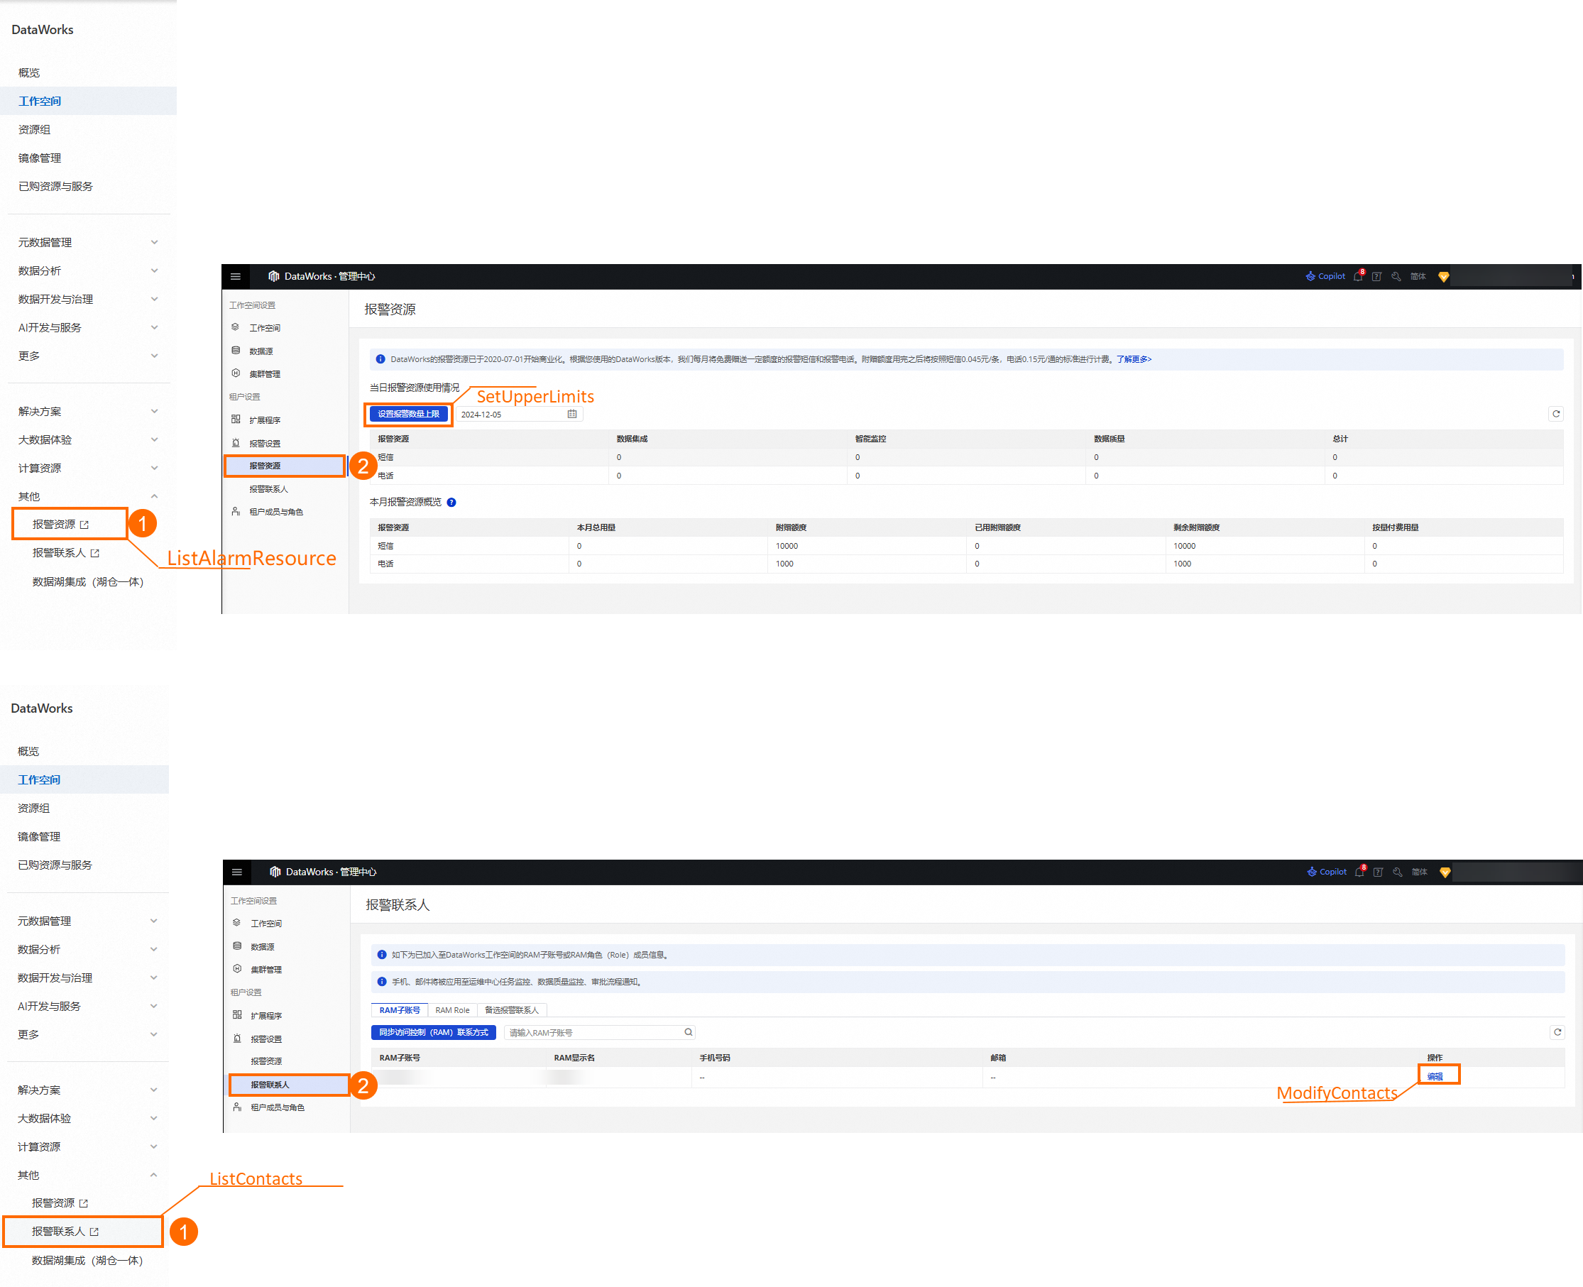The width and height of the screenshot is (1583, 1287).
Task: Click 剩余附赠额度 value 10000 in 短信 row
Action: coord(1184,546)
